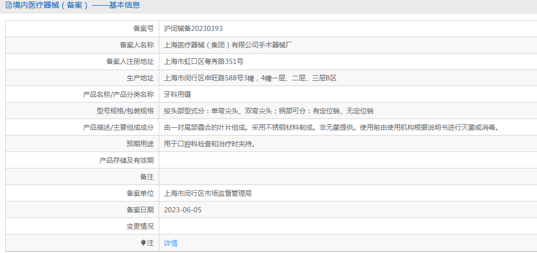Image resolution: width=537 pixels, height=253 pixels.
Task: Select the specification text 按头部型式分：单弯尖头
Action: (201, 111)
